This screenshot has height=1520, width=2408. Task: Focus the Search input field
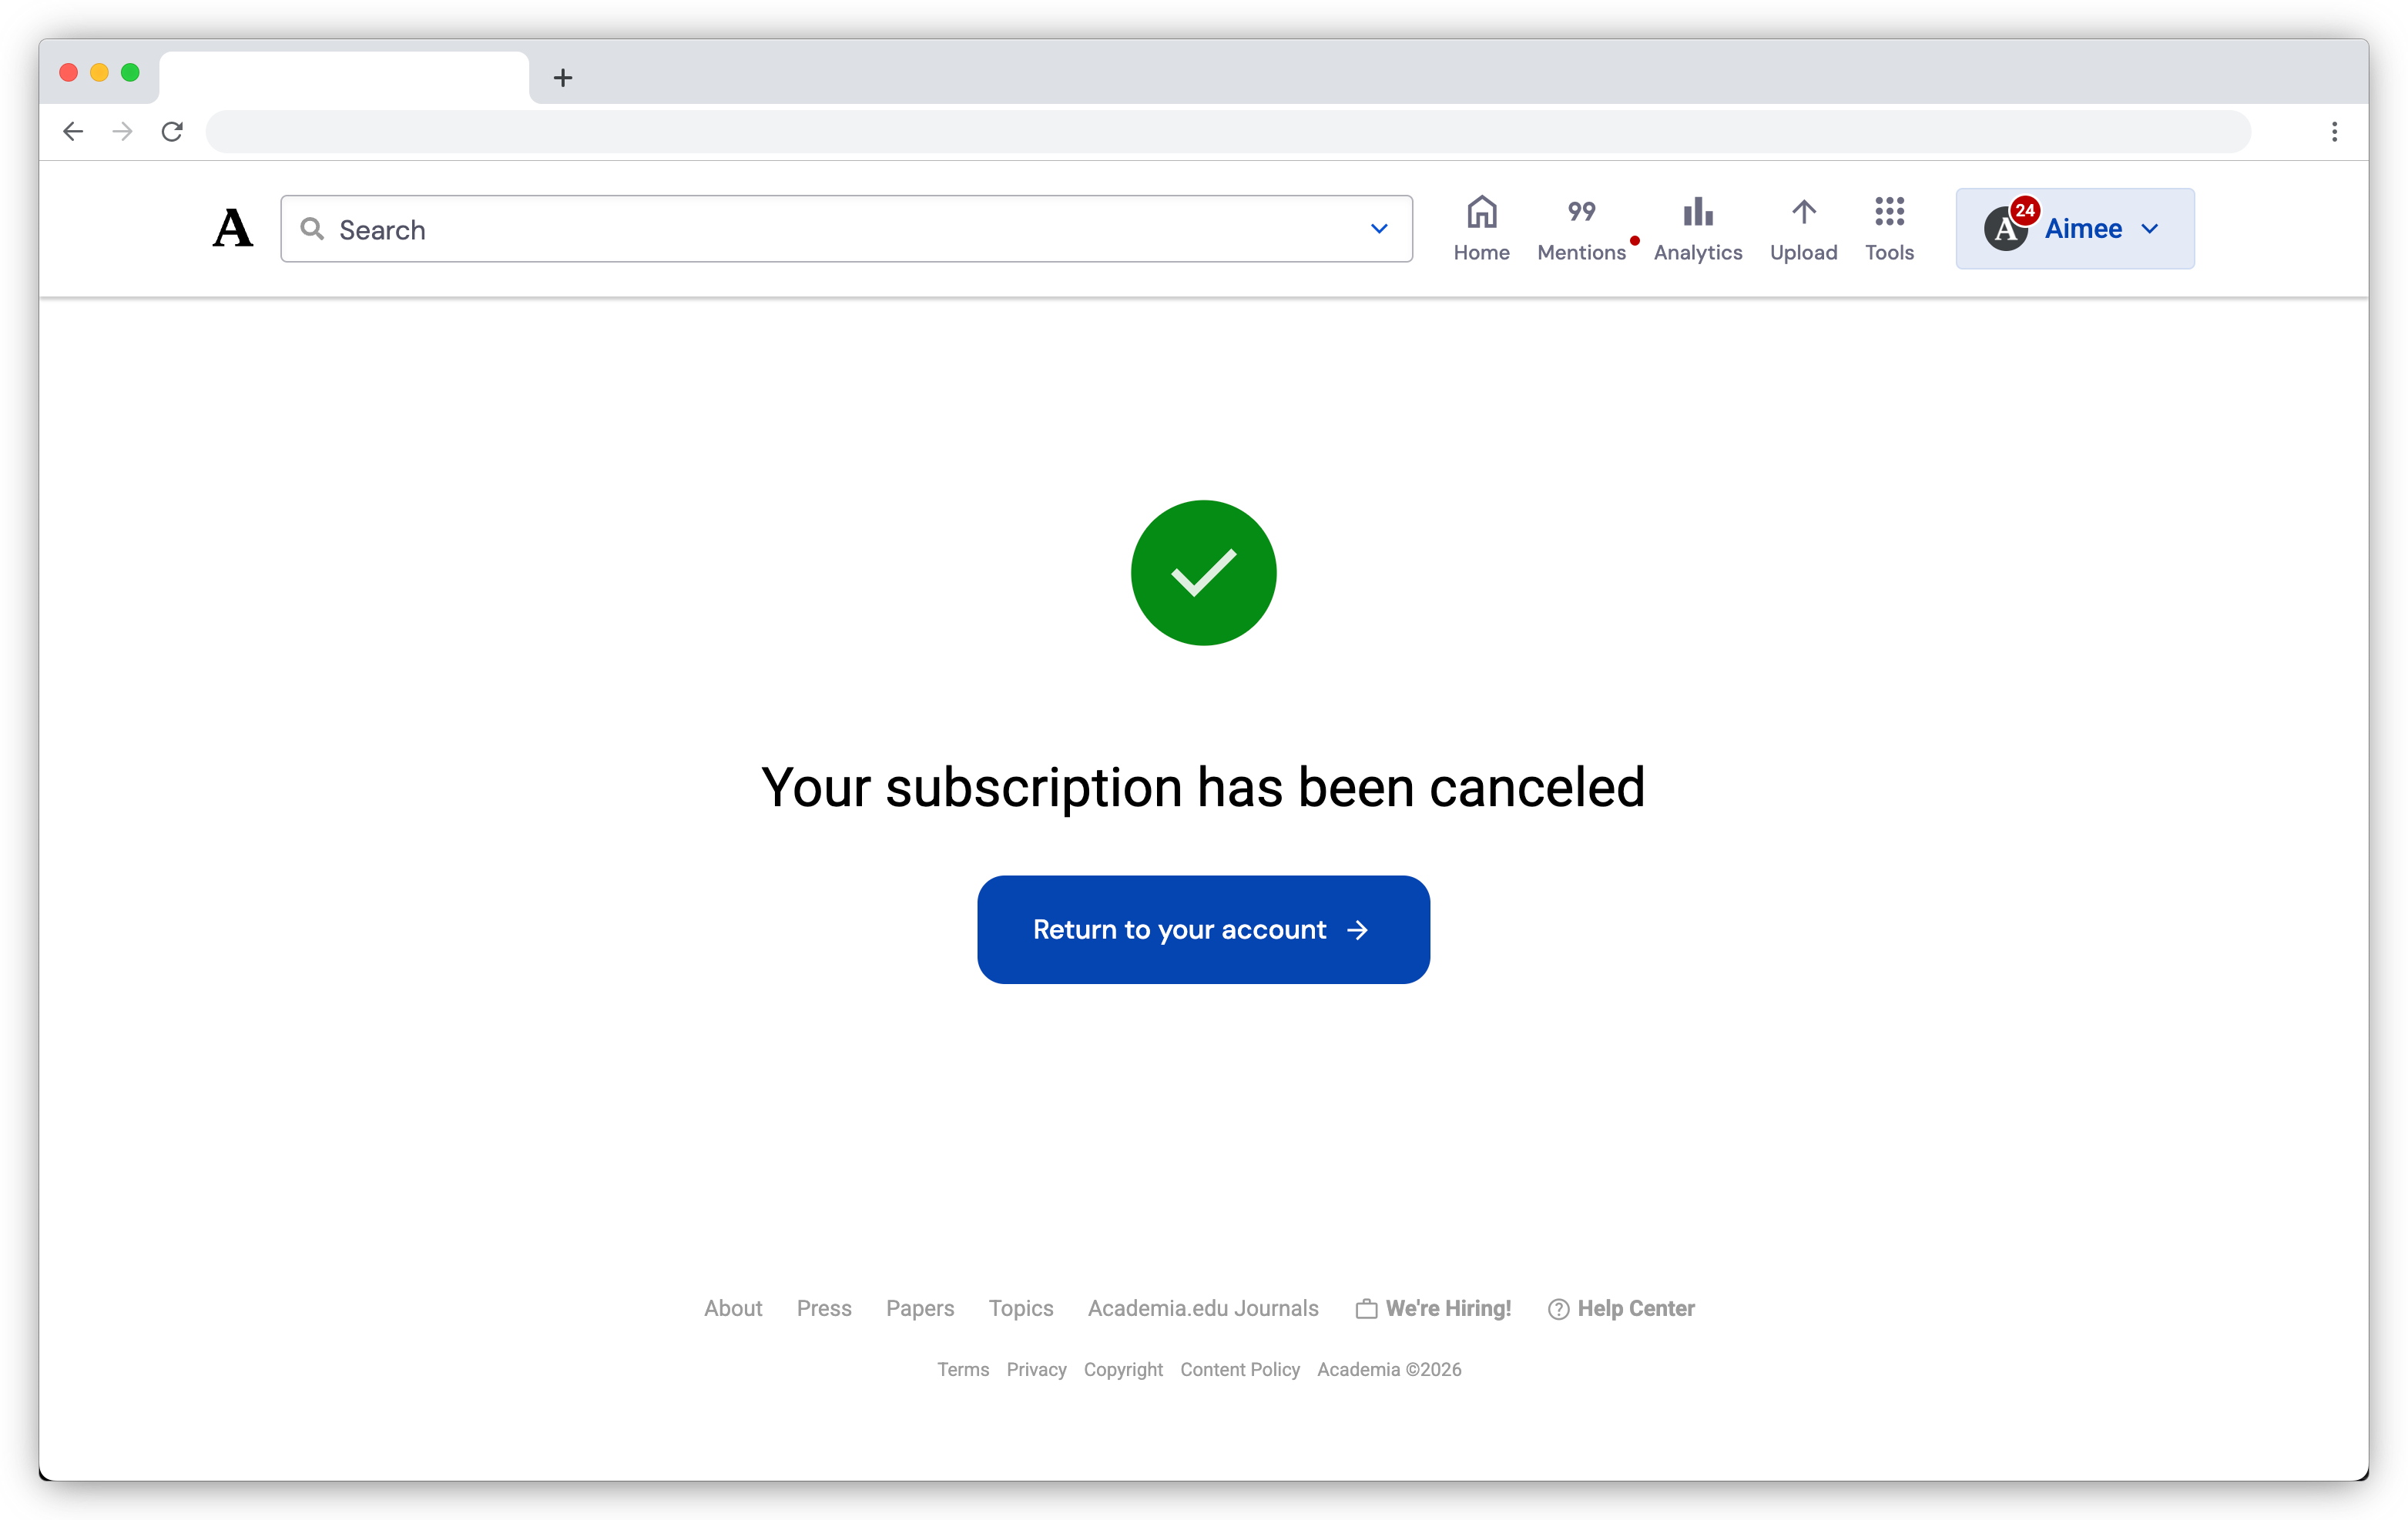tap(846, 229)
